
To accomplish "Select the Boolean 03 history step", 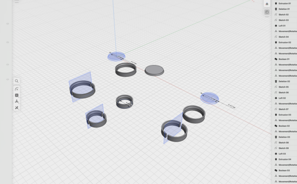I will pyautogui.click(x=284, y=171).
